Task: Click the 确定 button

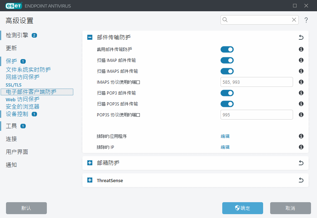Action: click(x=243, y=208)
